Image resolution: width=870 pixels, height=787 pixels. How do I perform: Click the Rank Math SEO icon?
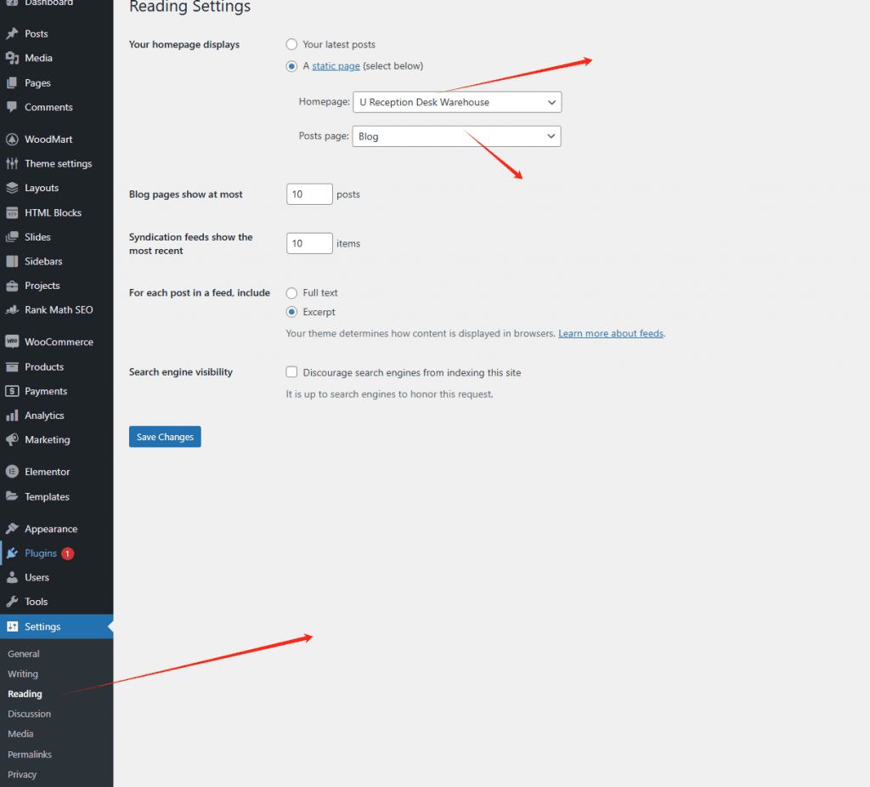point(12,310)
